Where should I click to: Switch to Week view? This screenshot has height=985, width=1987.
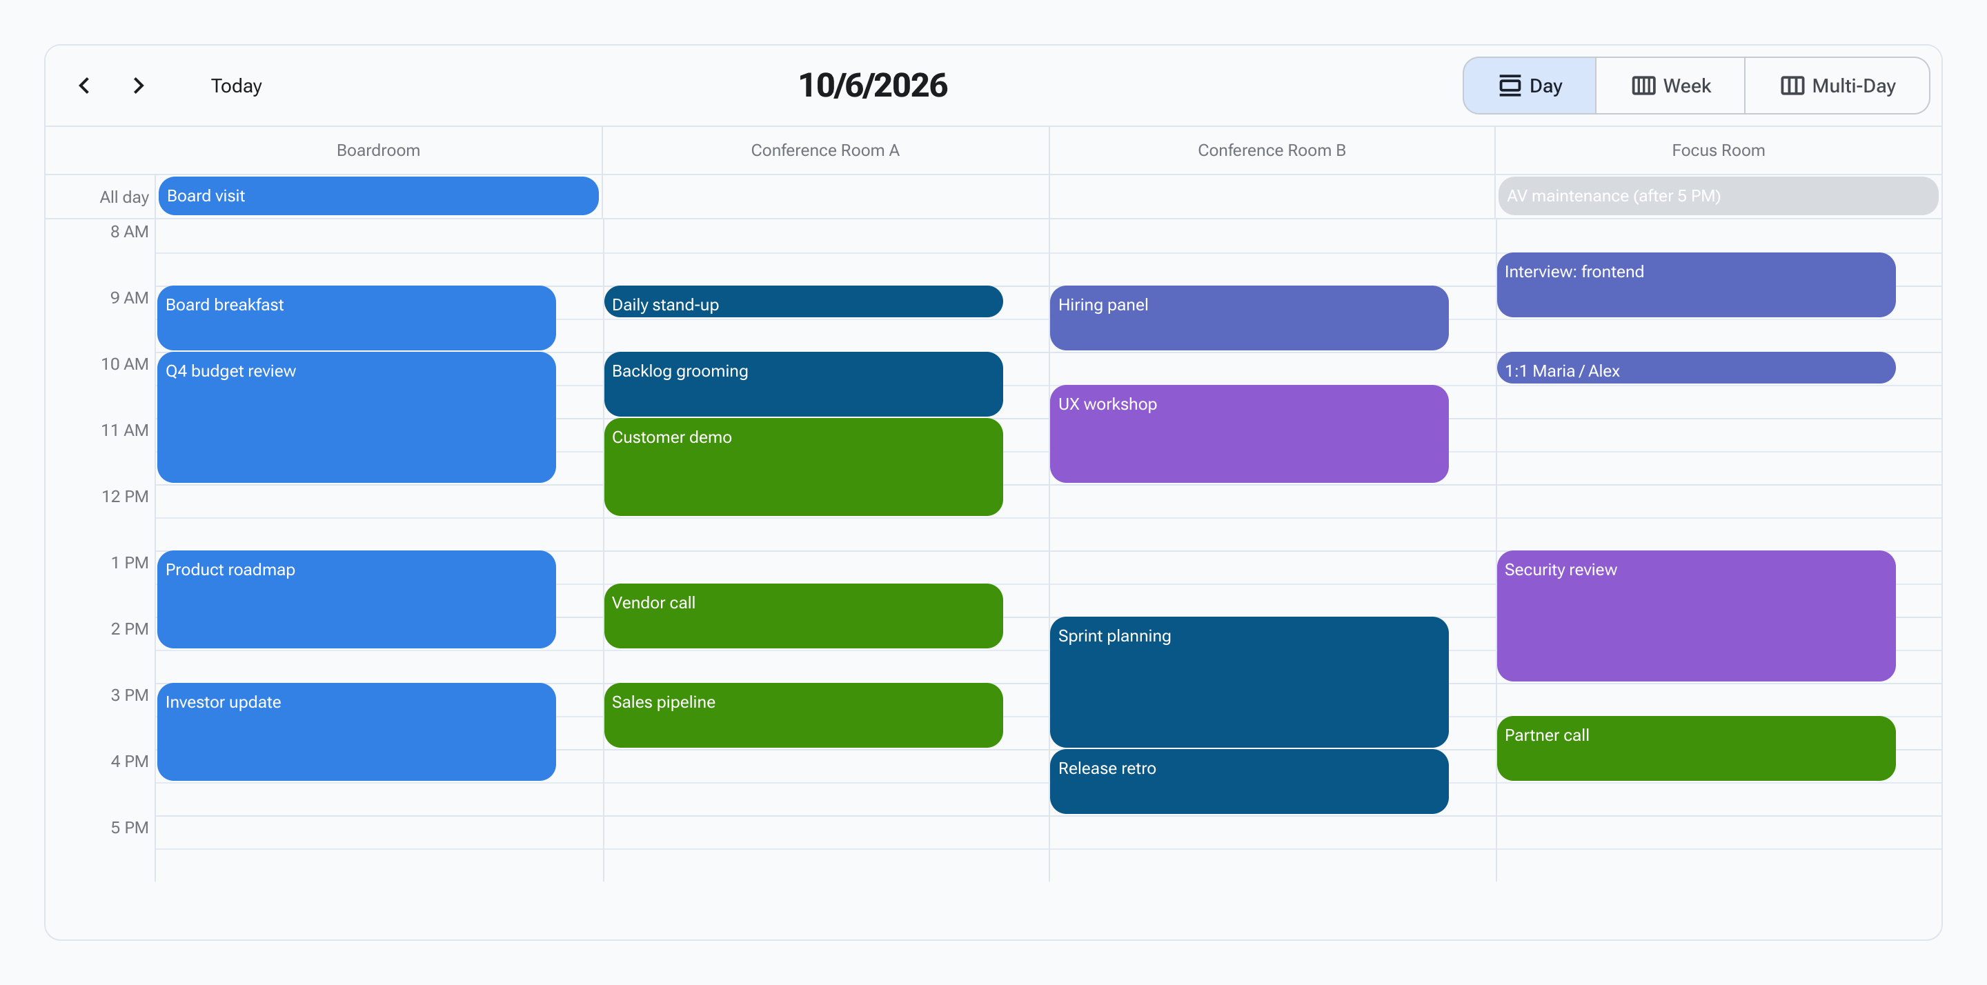click(x=1671, y=86)
